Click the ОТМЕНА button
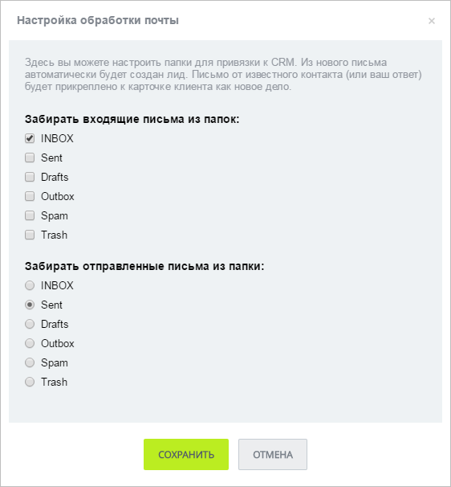Screen dimensions: 451x487 point(273,454)
